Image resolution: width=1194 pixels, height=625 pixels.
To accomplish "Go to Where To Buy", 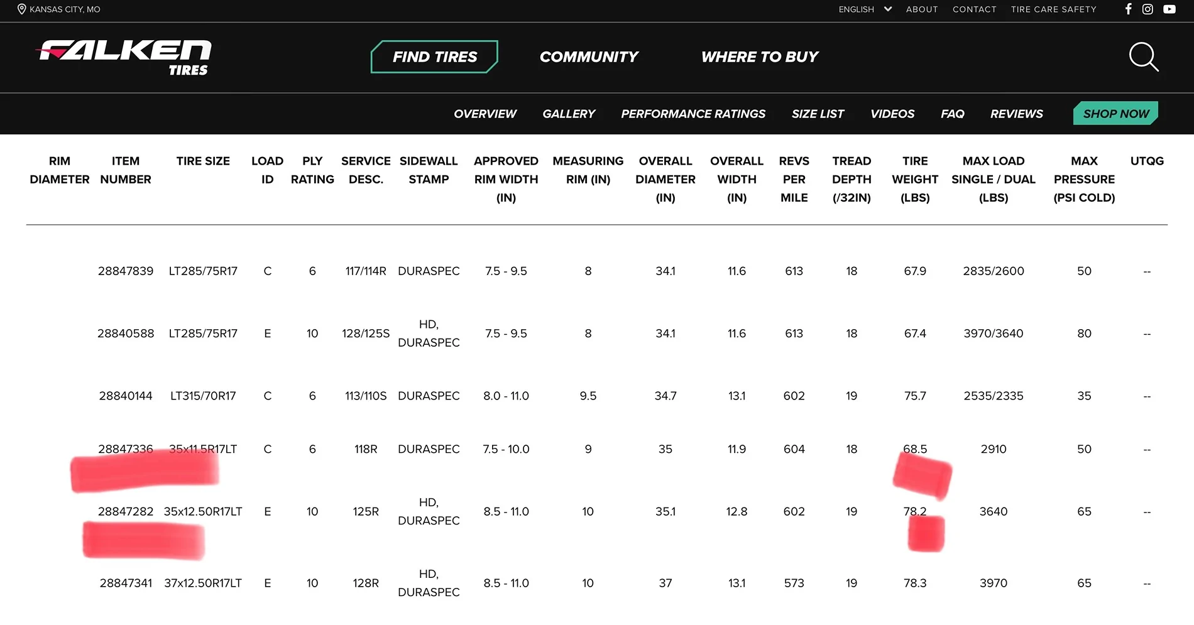I will [760, 57].
